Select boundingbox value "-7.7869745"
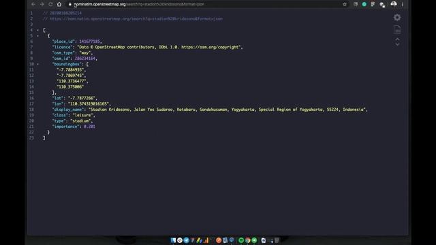 point(70,76)
